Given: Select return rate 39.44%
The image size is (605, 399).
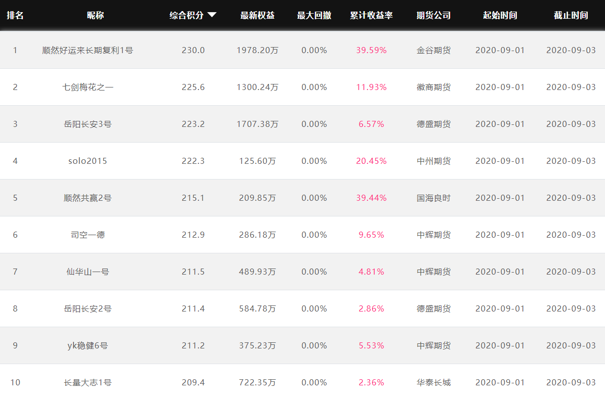Looking at the screenshot, I should [371, 198].
